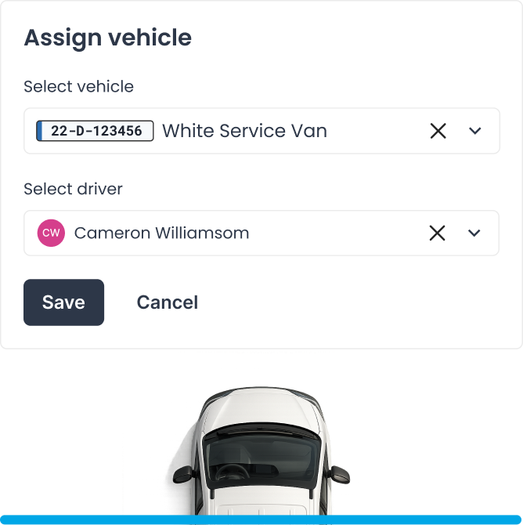
Task: Click the steering wheel inside the van
Action: pos(232,472)
